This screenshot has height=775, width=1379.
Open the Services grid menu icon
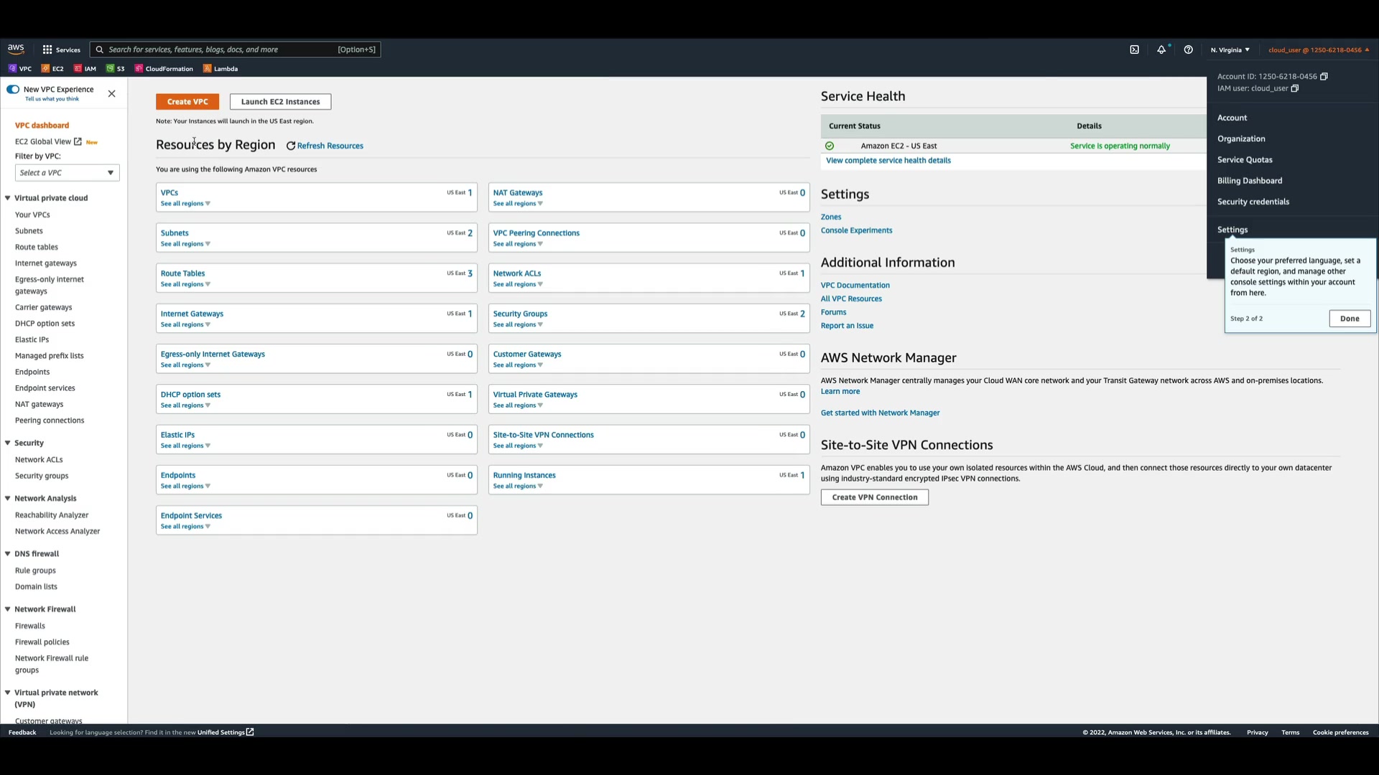[47, 50]
